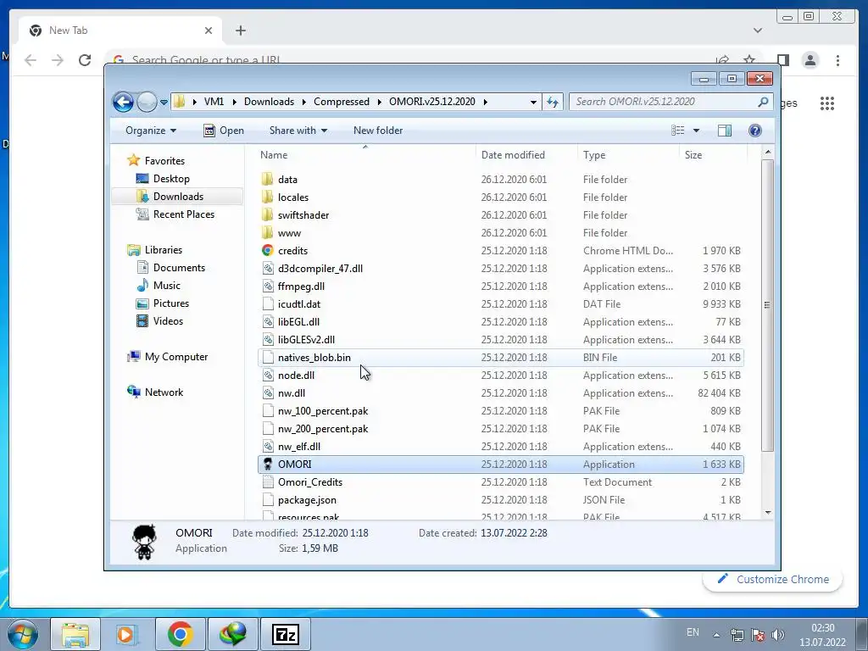Open the Share with menu
Image resolution: width=868 pixels, height=651 pixels.
pos(298,131)
